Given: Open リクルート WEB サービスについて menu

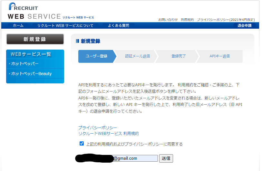Looking at the screenshot, I should 65,25.
